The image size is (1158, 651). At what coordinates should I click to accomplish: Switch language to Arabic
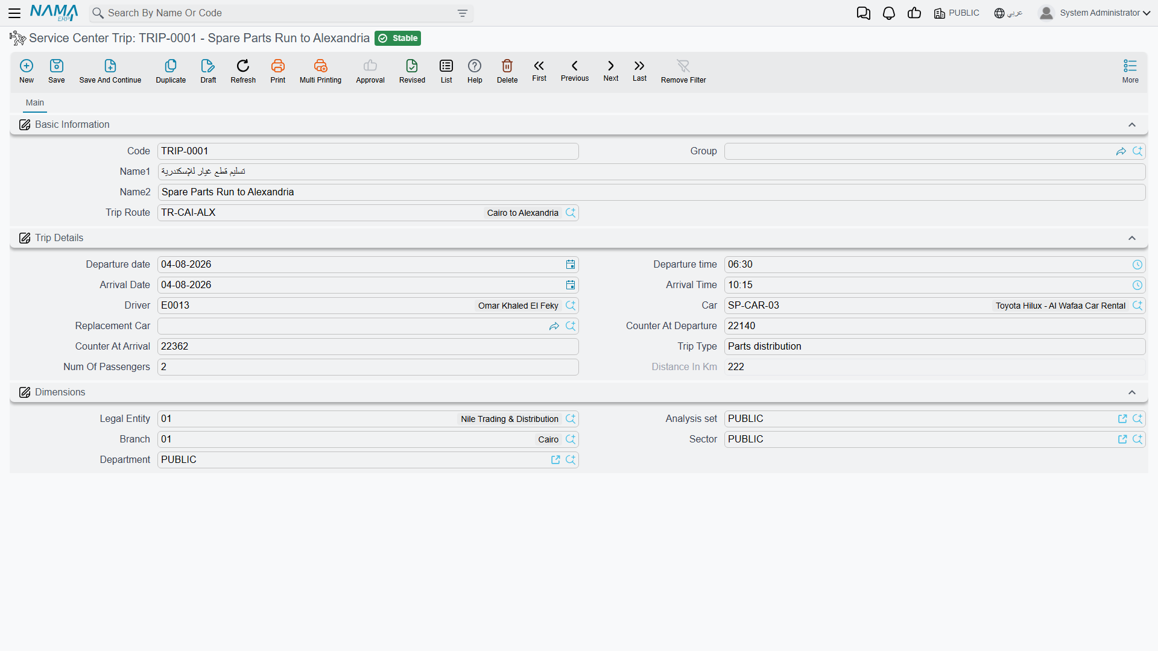[x=1008, y=13]
